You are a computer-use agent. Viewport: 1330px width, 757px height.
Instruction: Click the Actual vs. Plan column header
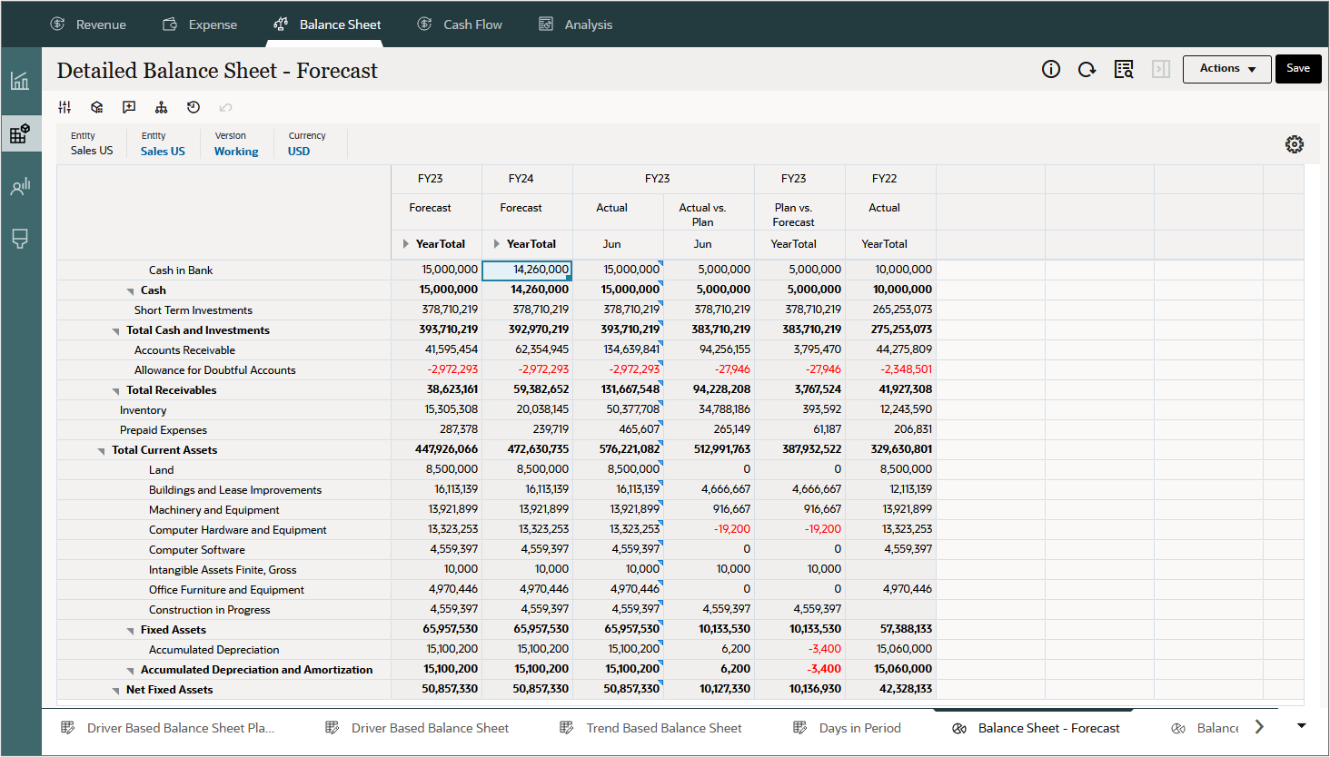pos(703,214)
